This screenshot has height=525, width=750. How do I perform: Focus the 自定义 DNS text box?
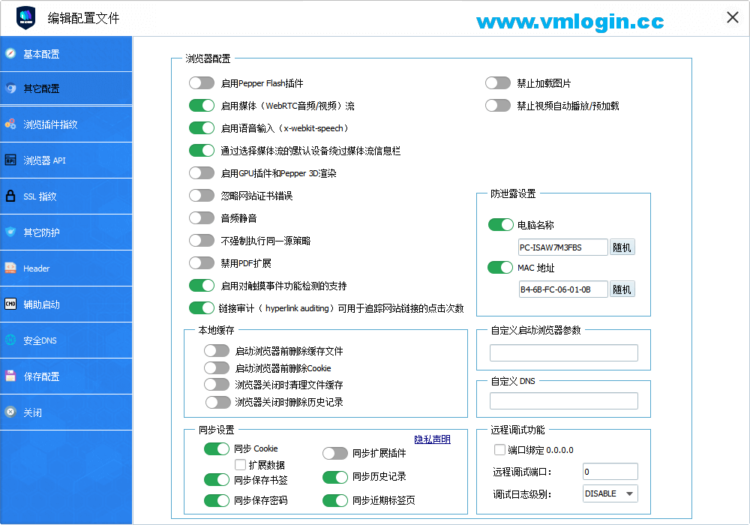563,400
